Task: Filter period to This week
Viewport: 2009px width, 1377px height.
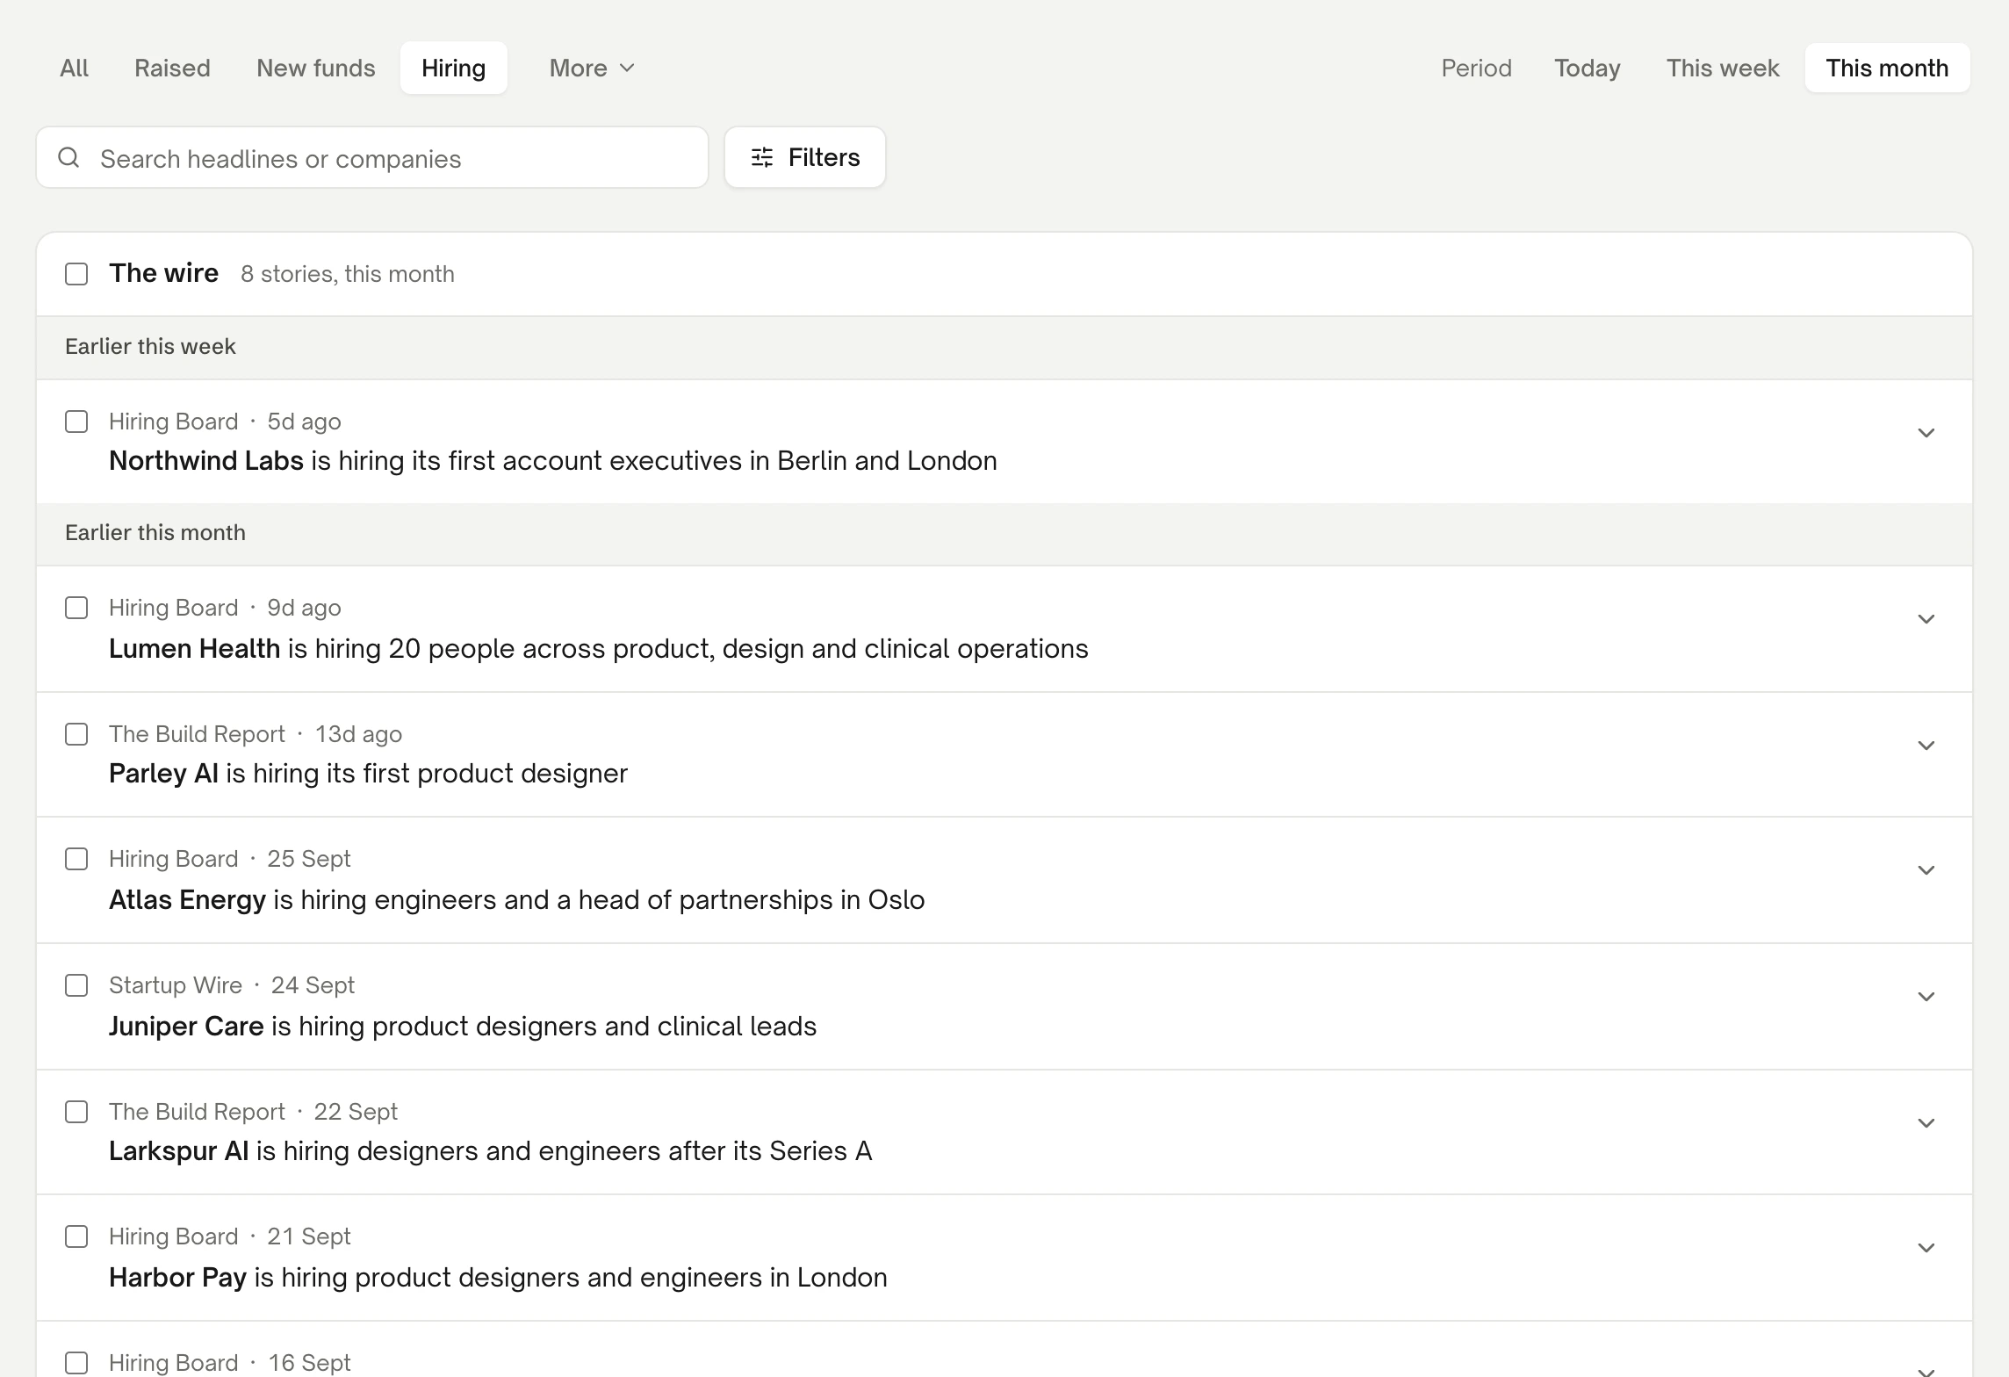Action: point(1723,68)
